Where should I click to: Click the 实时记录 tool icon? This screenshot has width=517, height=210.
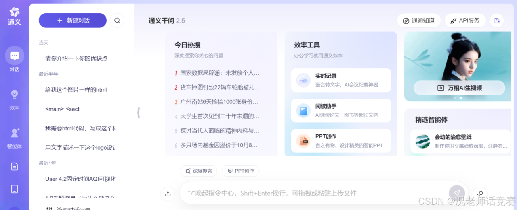(x=303, y=80)
